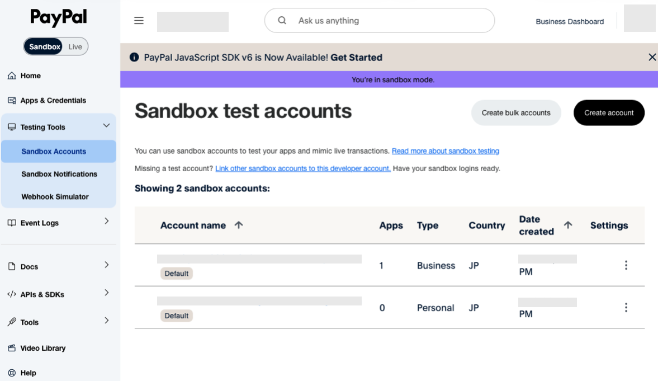Collapse the Testing Tools section
The height and width of the screenshot is (381, 658).
coord(106,125)
